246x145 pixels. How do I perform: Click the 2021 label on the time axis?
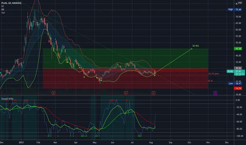21,142
